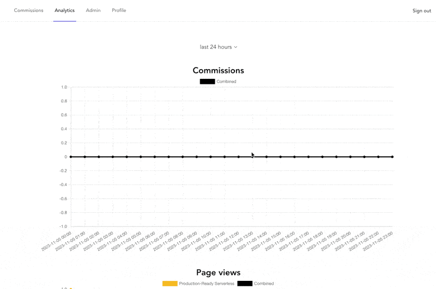Screen dimensions: 436x289
Task: Select the 15:00 data point on Commissions chart
Action: tap(281, 157)
